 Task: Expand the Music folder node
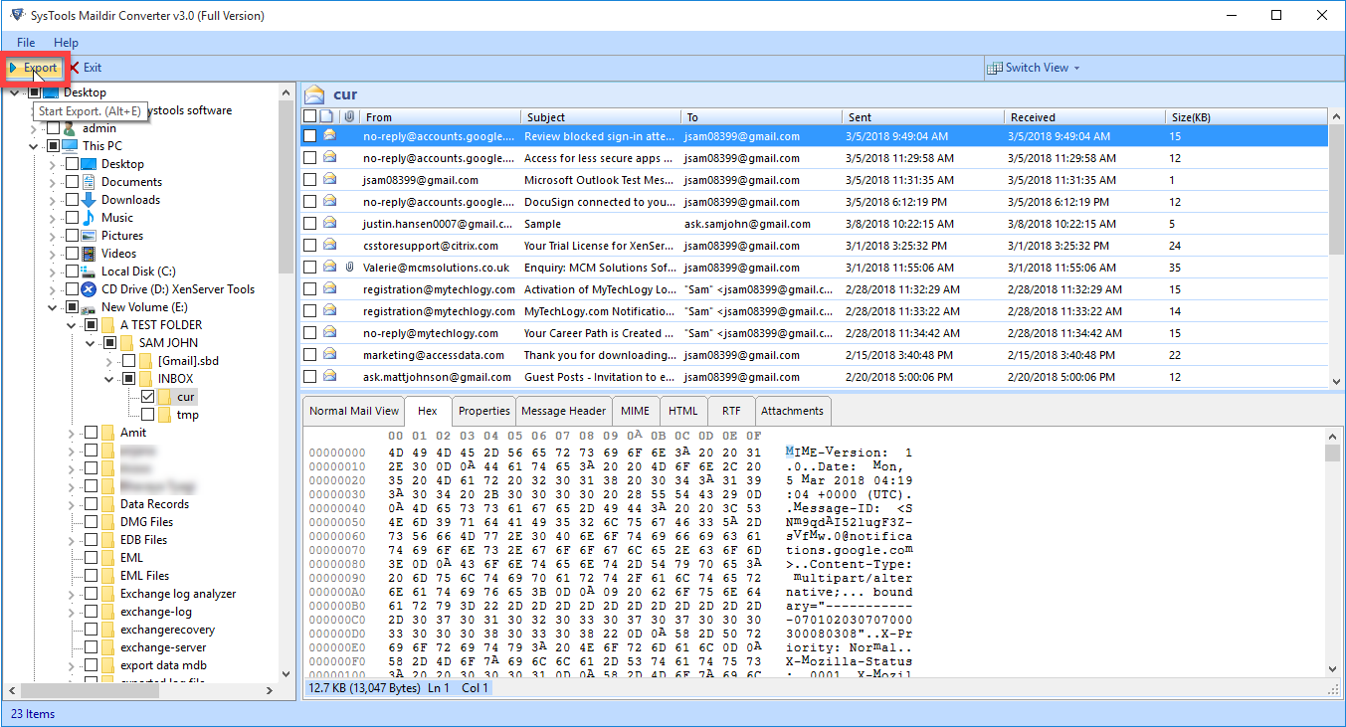pos(53,217)
